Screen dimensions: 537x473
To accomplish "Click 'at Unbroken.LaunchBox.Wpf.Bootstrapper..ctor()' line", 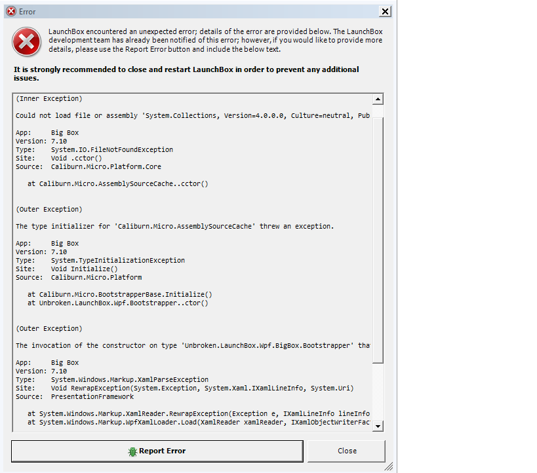I will coord(118,303).
